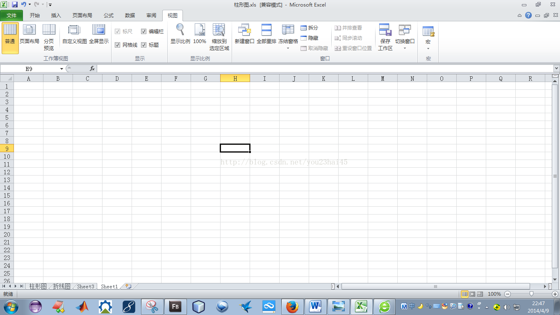Switch to the Review (审阅) tab
Screen dimensions: 560x315
(x=151, y=16)
